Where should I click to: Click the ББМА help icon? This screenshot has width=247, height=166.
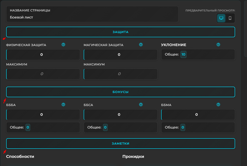pyautogui.click(x=218, y=105)
